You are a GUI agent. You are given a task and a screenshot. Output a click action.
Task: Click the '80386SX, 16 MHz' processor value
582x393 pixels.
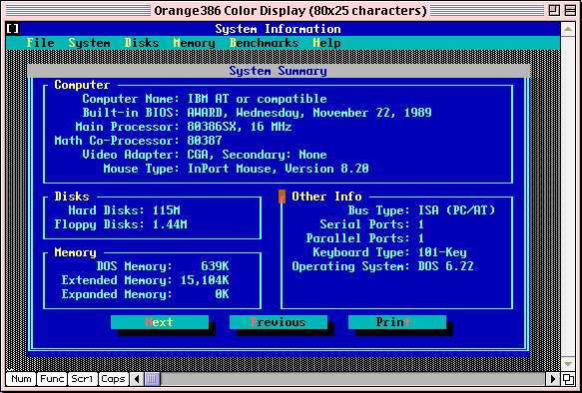point(240,127)
